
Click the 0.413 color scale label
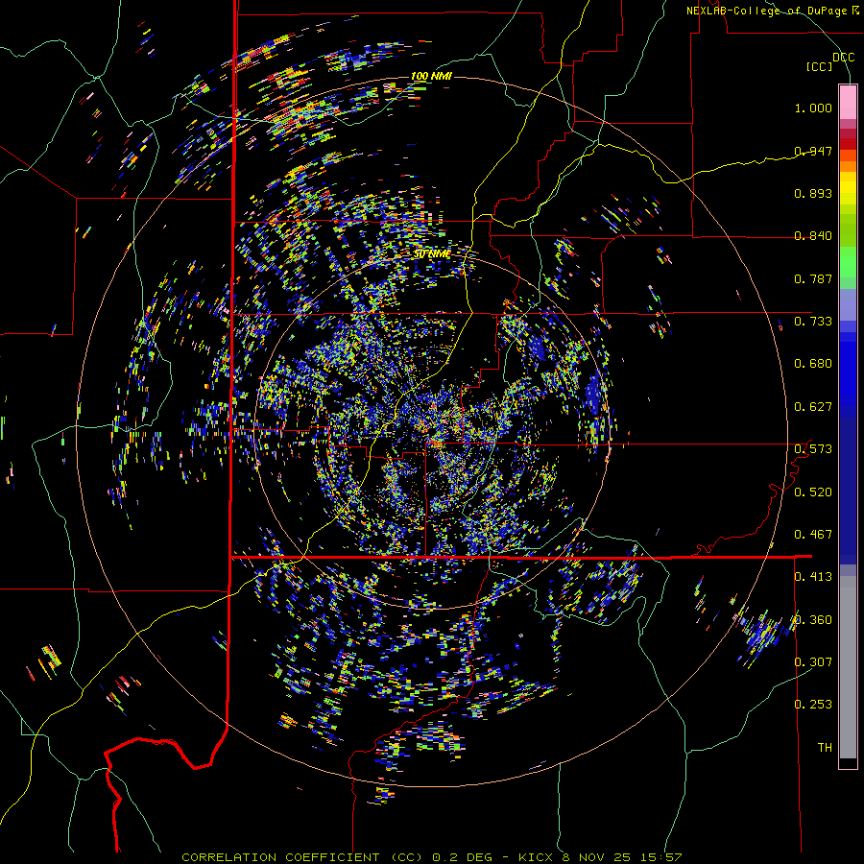click(813, 577)
